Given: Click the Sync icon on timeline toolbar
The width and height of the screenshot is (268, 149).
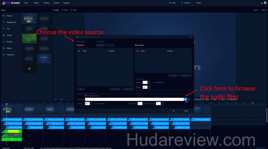Looking at the screenshot, I should click(x=219, y=99).
